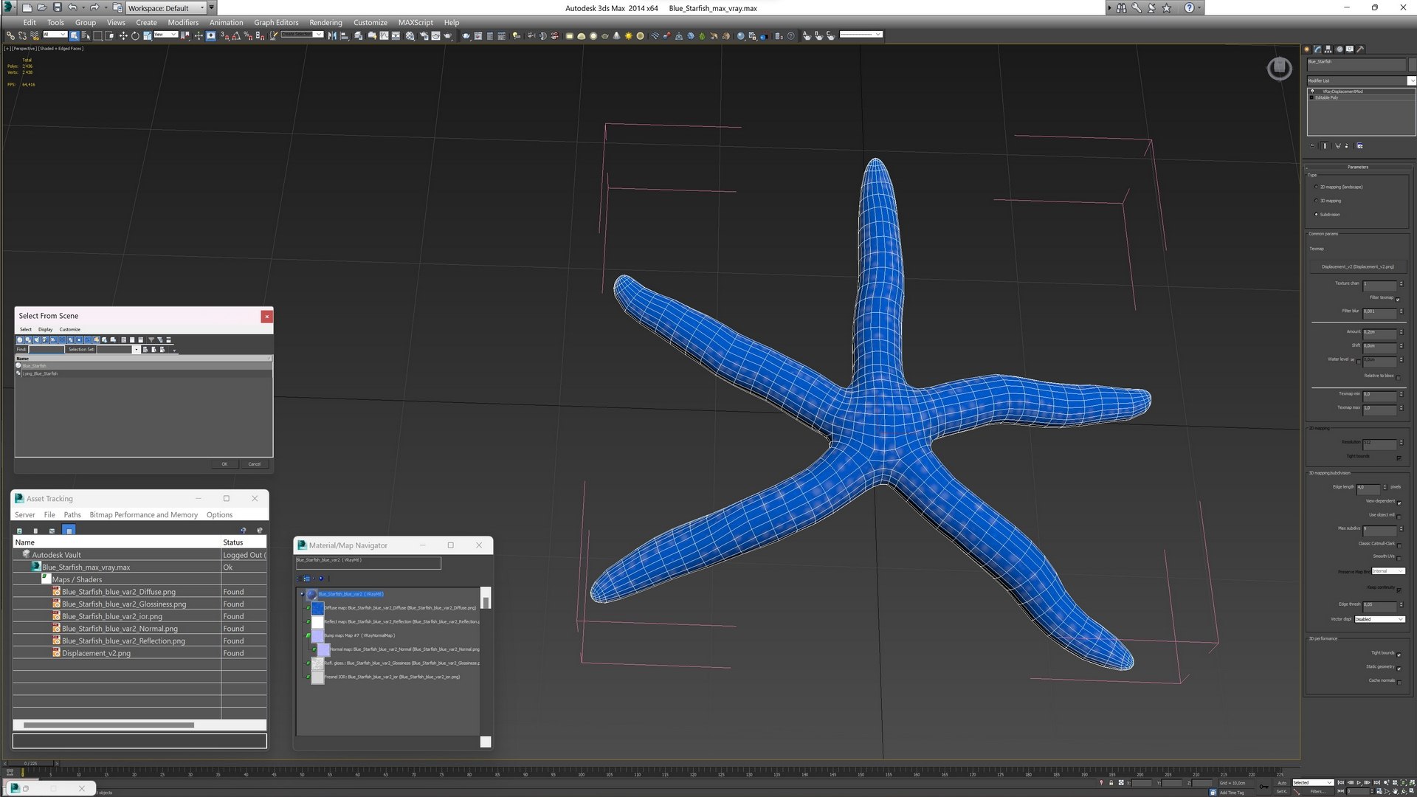Open the Search binoculars icon in title bar
The height and width of the screenshot is (797, 1417).
pyautogui.click(x=1121, y=7)
